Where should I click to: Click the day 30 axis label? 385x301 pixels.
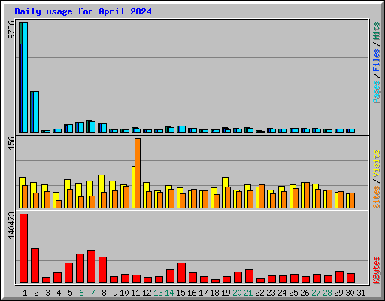350,293
